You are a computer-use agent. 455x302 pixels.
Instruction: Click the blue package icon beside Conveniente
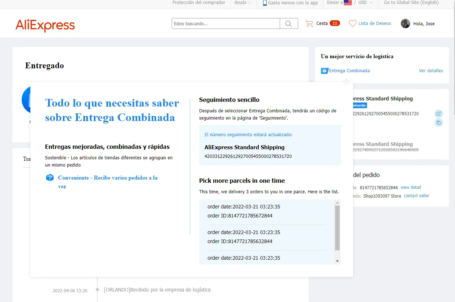[x=50, y=178]
